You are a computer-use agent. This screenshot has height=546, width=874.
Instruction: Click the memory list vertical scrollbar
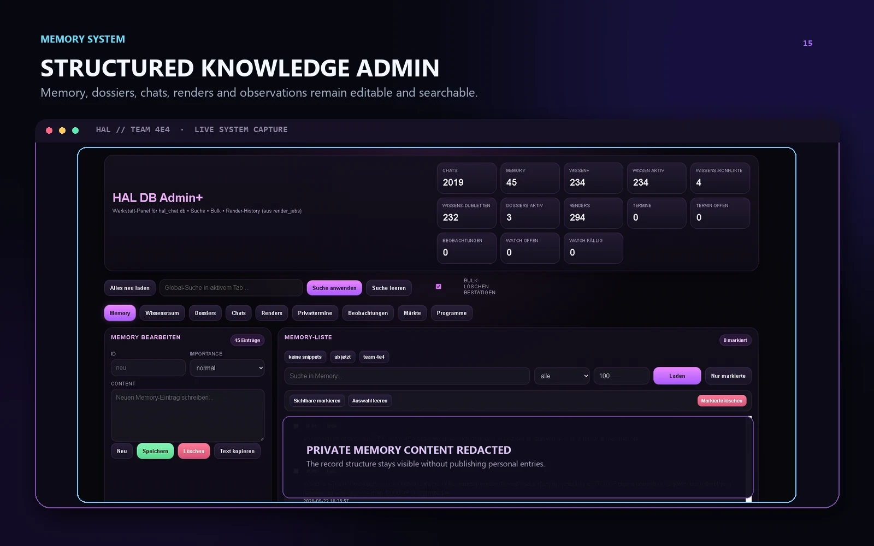tap(749, 459)
